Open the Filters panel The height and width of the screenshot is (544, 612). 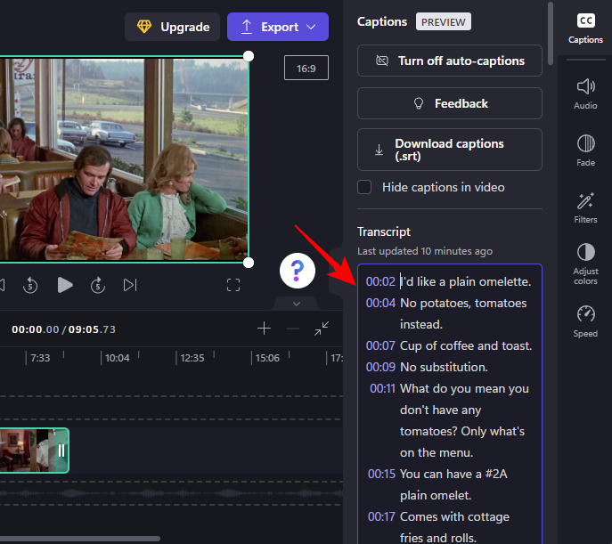[x=585, y=207]
